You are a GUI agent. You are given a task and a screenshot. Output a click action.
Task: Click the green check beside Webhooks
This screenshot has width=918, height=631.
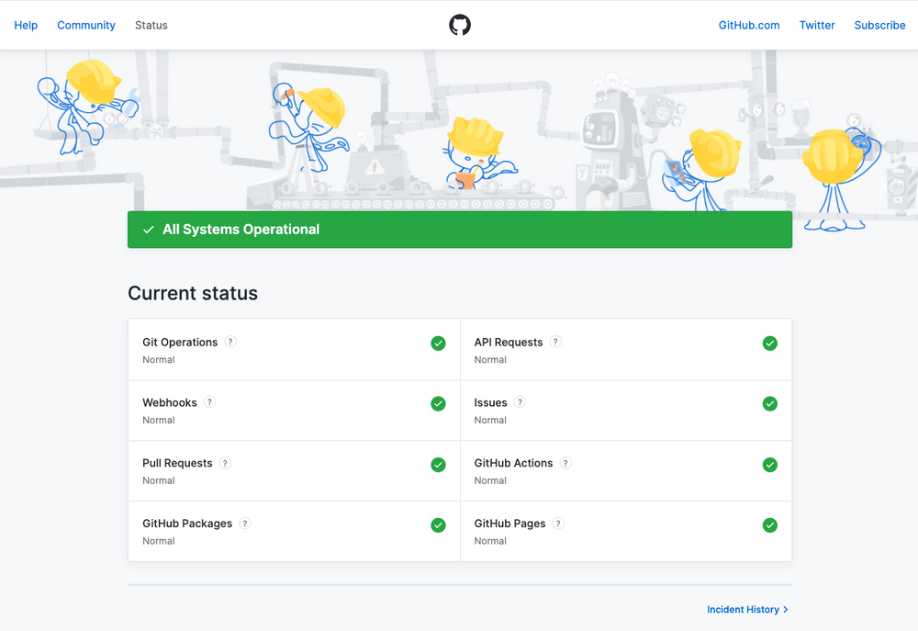(x=438, y=403)
